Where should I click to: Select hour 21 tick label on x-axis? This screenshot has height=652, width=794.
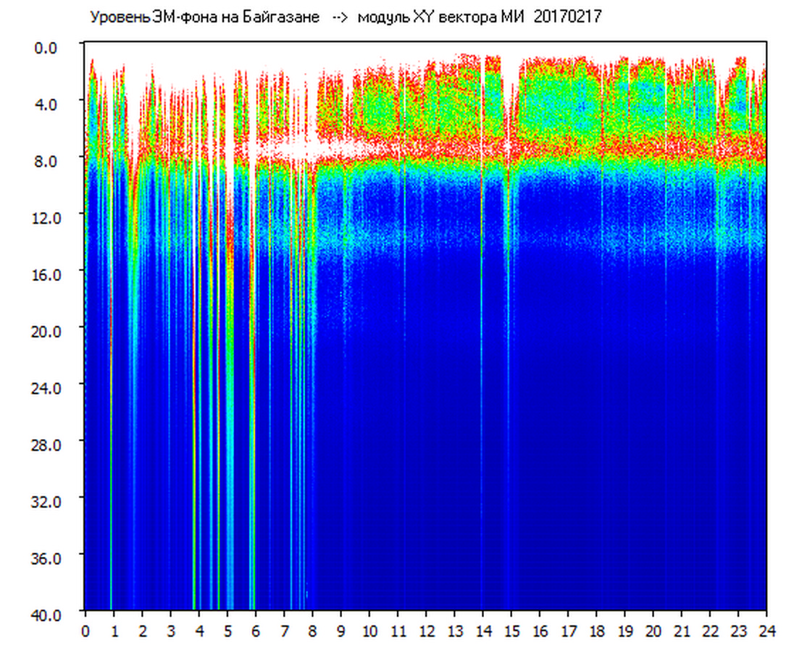[x=681, y=631]
